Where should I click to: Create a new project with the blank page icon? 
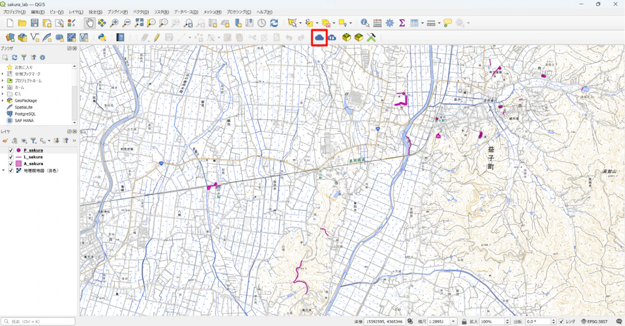tap(10, 23)
